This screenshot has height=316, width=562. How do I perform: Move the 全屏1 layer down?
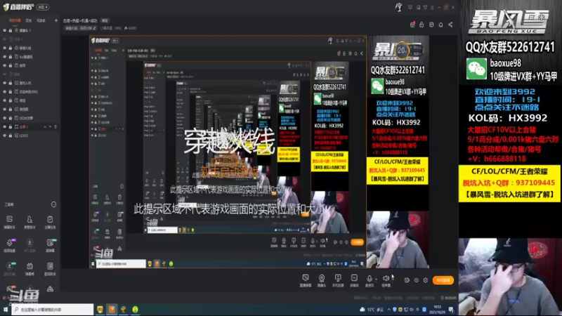50,127
